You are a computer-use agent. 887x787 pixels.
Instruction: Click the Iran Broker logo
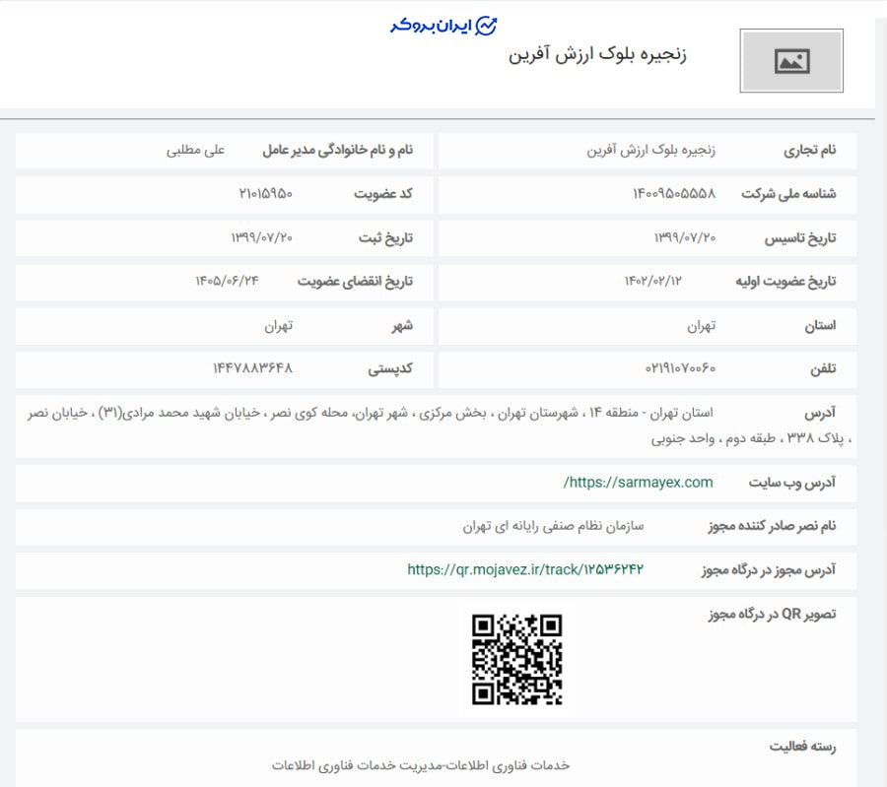point(443,26)
